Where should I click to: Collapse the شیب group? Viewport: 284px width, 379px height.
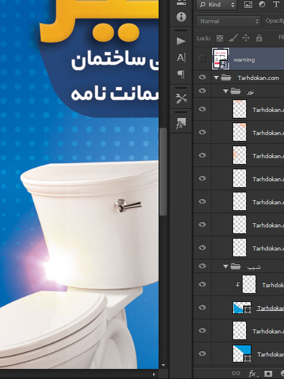225,266
